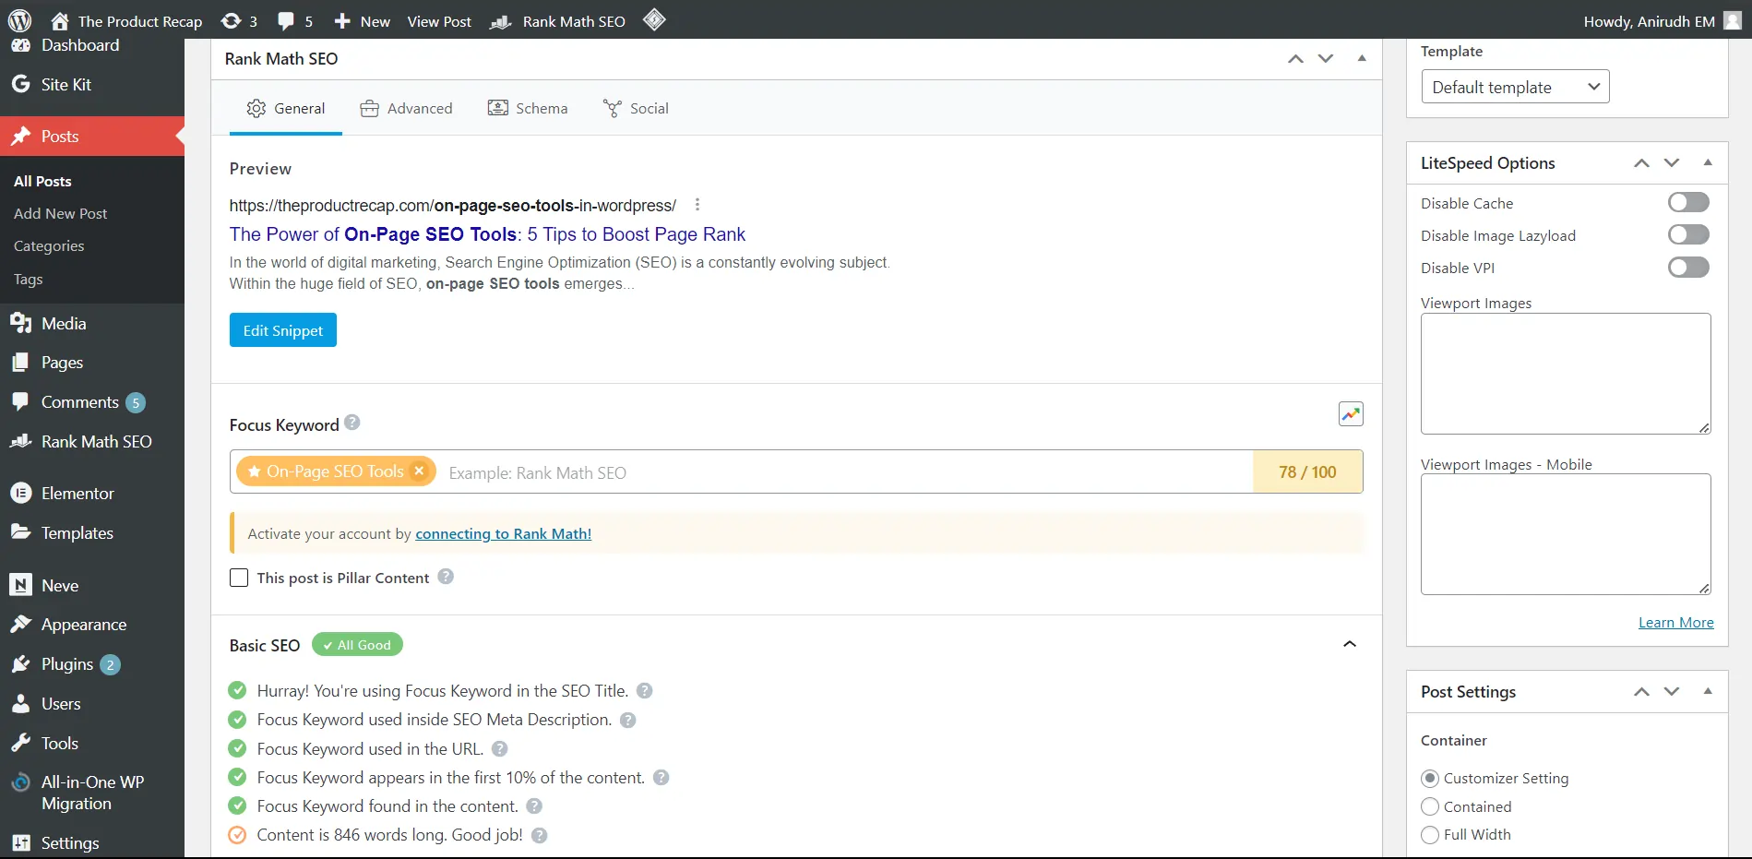This screenshot has width=1752, height=859.
Task: Collapse Post Settings panel triangle
Action: pyautogui.click(x=1708, y=691)
